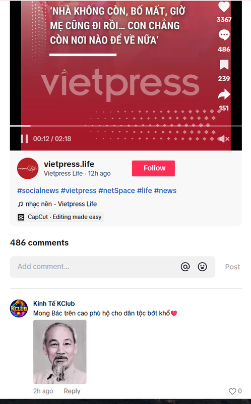Insert a mention with the @ icon

coord(185,267)
